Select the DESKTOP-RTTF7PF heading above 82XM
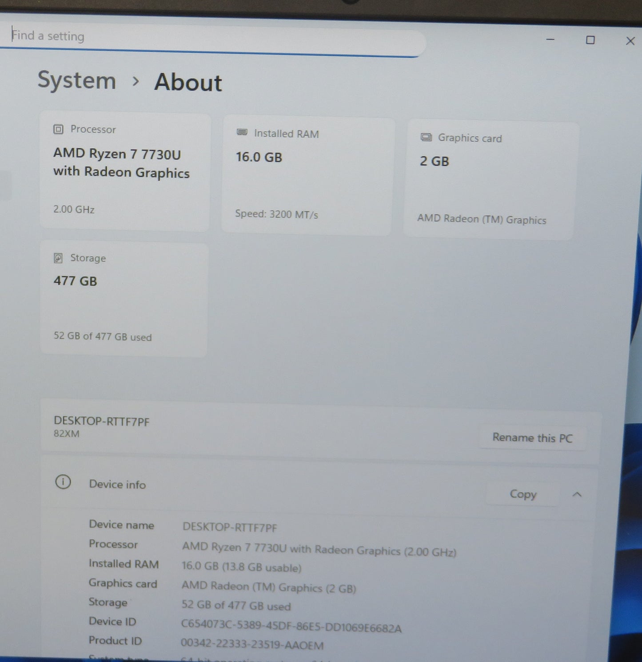642x662 pixels. point(102,421)
